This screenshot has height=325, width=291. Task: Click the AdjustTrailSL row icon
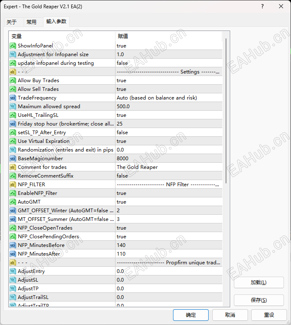coord(13,297)
